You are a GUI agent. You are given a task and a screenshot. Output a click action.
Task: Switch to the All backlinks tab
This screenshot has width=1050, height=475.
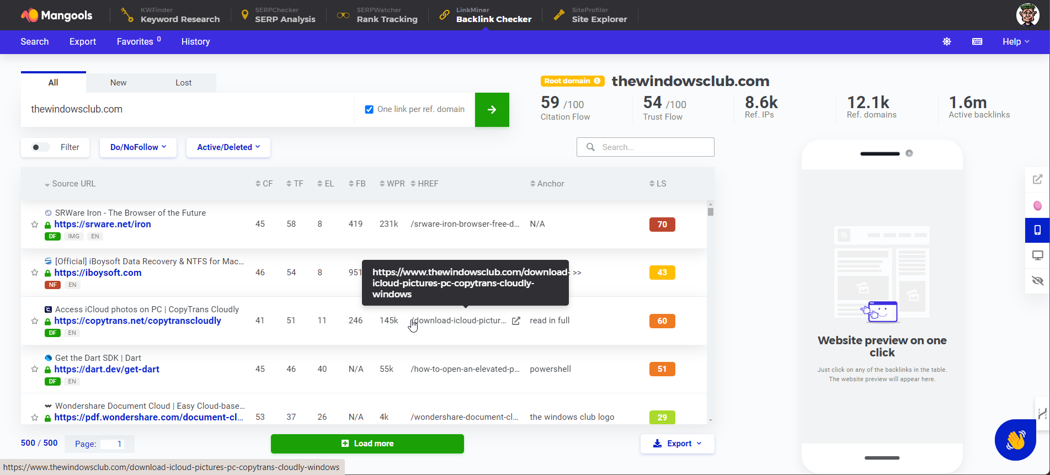[x=54, y=83]
